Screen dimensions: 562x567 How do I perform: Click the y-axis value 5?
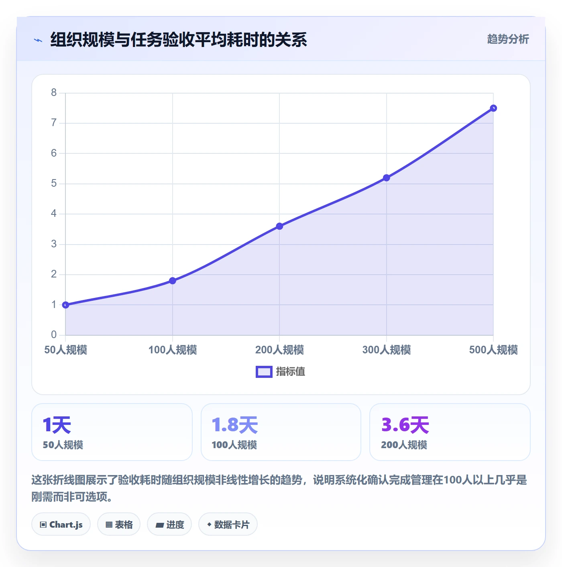tap(54, 184)
